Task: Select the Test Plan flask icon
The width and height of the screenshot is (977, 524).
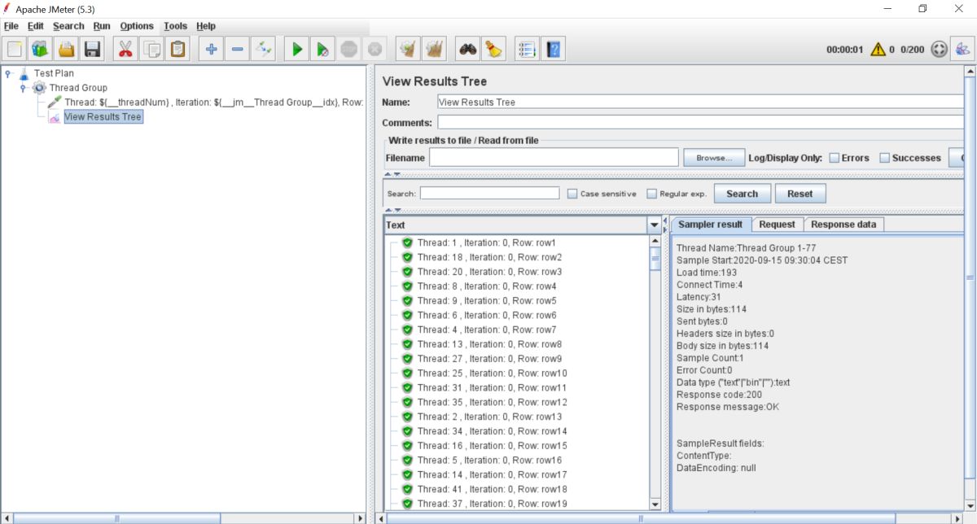Action: (x=24, y=73)
